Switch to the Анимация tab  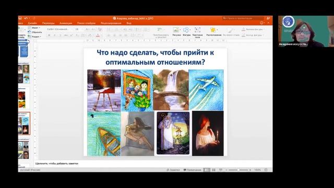coord(66,23)
